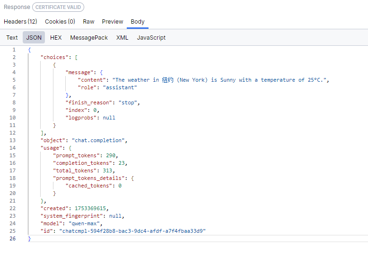Click the "prompt_tokens" key on line 15

(x=76, y=155)
